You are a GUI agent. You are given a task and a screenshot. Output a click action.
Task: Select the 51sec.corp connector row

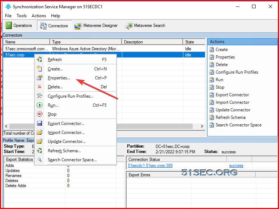pyautogui.click(x=104, y=55)
